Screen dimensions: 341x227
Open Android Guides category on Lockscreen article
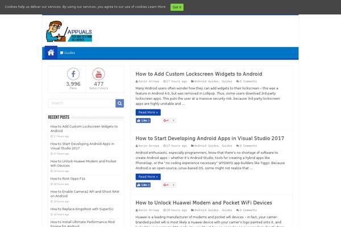point(206,81)
